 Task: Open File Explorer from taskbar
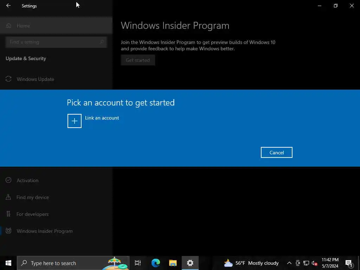tap(173, 263)
